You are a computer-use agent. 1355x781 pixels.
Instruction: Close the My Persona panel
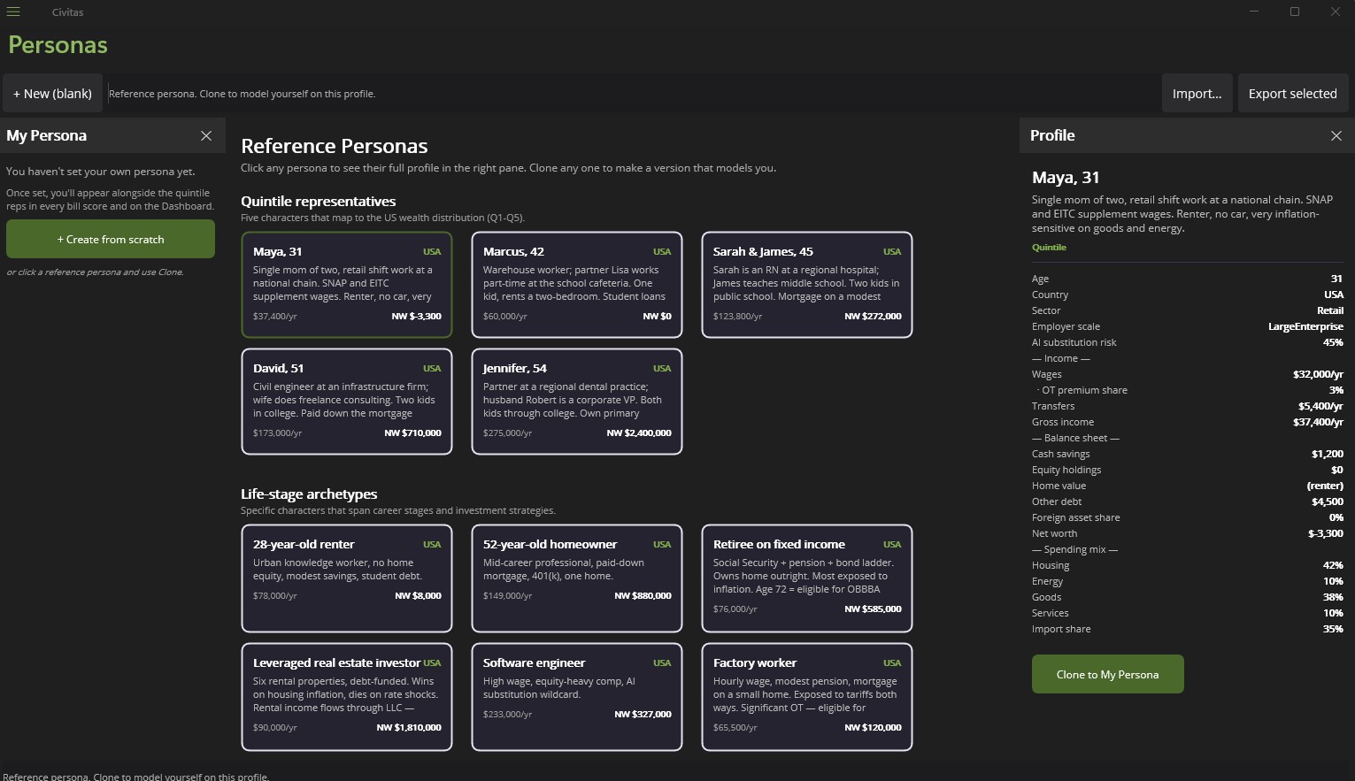point(206,135)
